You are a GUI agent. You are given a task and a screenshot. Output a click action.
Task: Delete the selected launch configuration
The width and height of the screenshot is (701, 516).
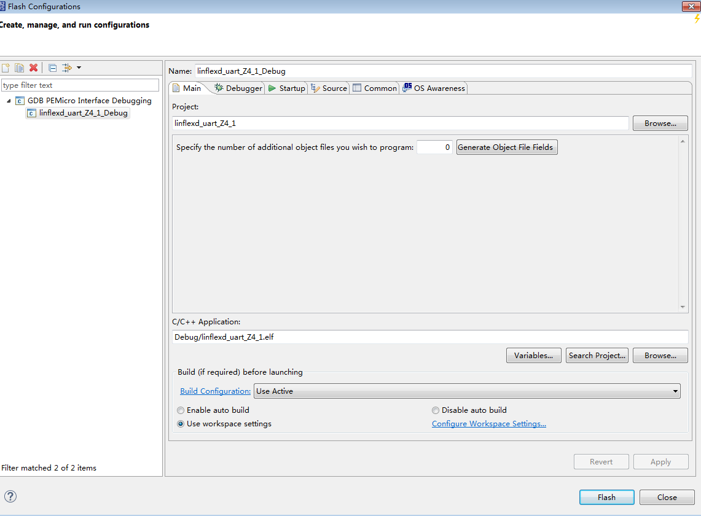33,68
